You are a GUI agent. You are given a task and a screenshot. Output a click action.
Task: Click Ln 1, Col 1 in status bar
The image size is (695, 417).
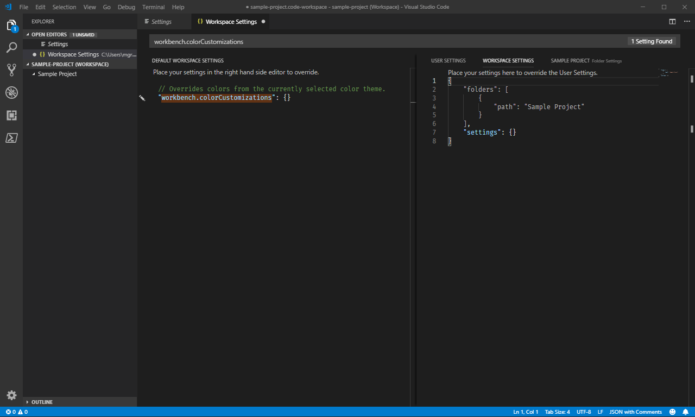(526, 412)
